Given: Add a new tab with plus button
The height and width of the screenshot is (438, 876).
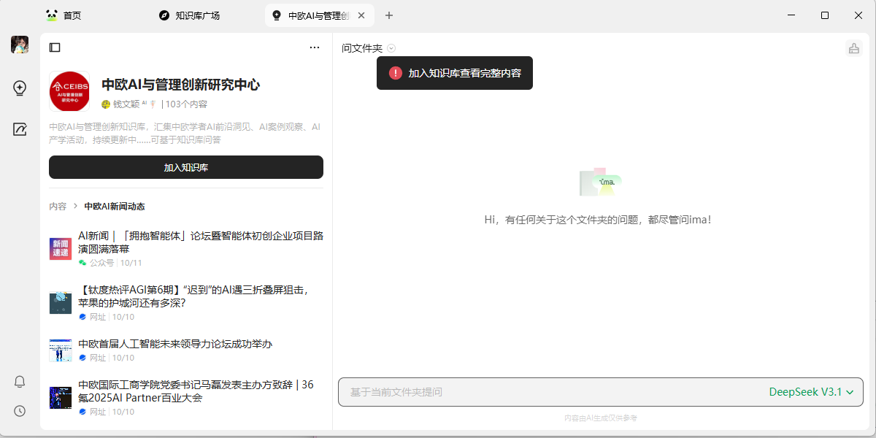Looking at the screenshot, I should tap(389, 15).
